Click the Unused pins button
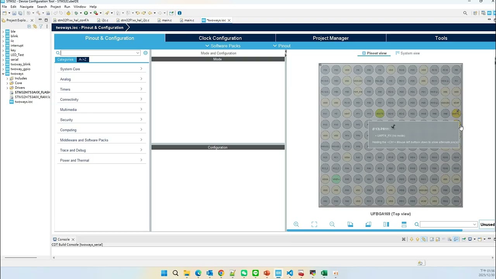Screen dimensions: 496x279 pos(487,224)
